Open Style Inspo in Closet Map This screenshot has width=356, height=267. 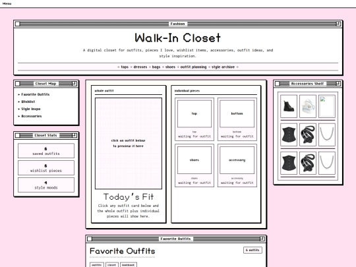[x=30, y=109]
